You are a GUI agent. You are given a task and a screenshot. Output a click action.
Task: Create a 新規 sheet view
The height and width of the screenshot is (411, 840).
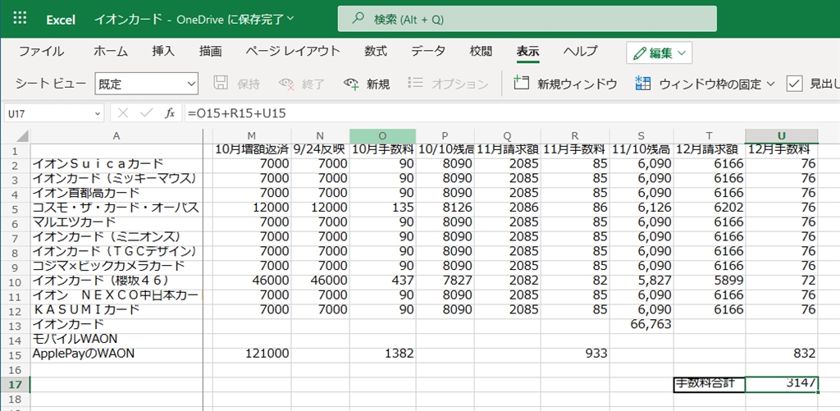pyautogui.click(x=367, y=84)
